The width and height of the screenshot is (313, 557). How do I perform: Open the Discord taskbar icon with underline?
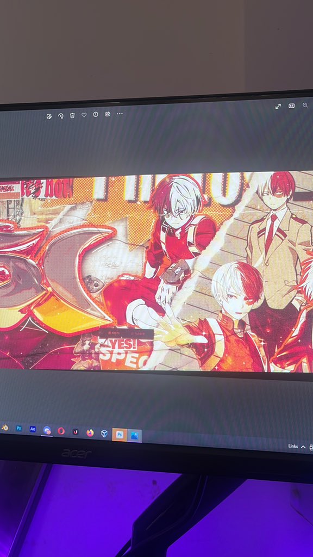[x=47, y=431]
